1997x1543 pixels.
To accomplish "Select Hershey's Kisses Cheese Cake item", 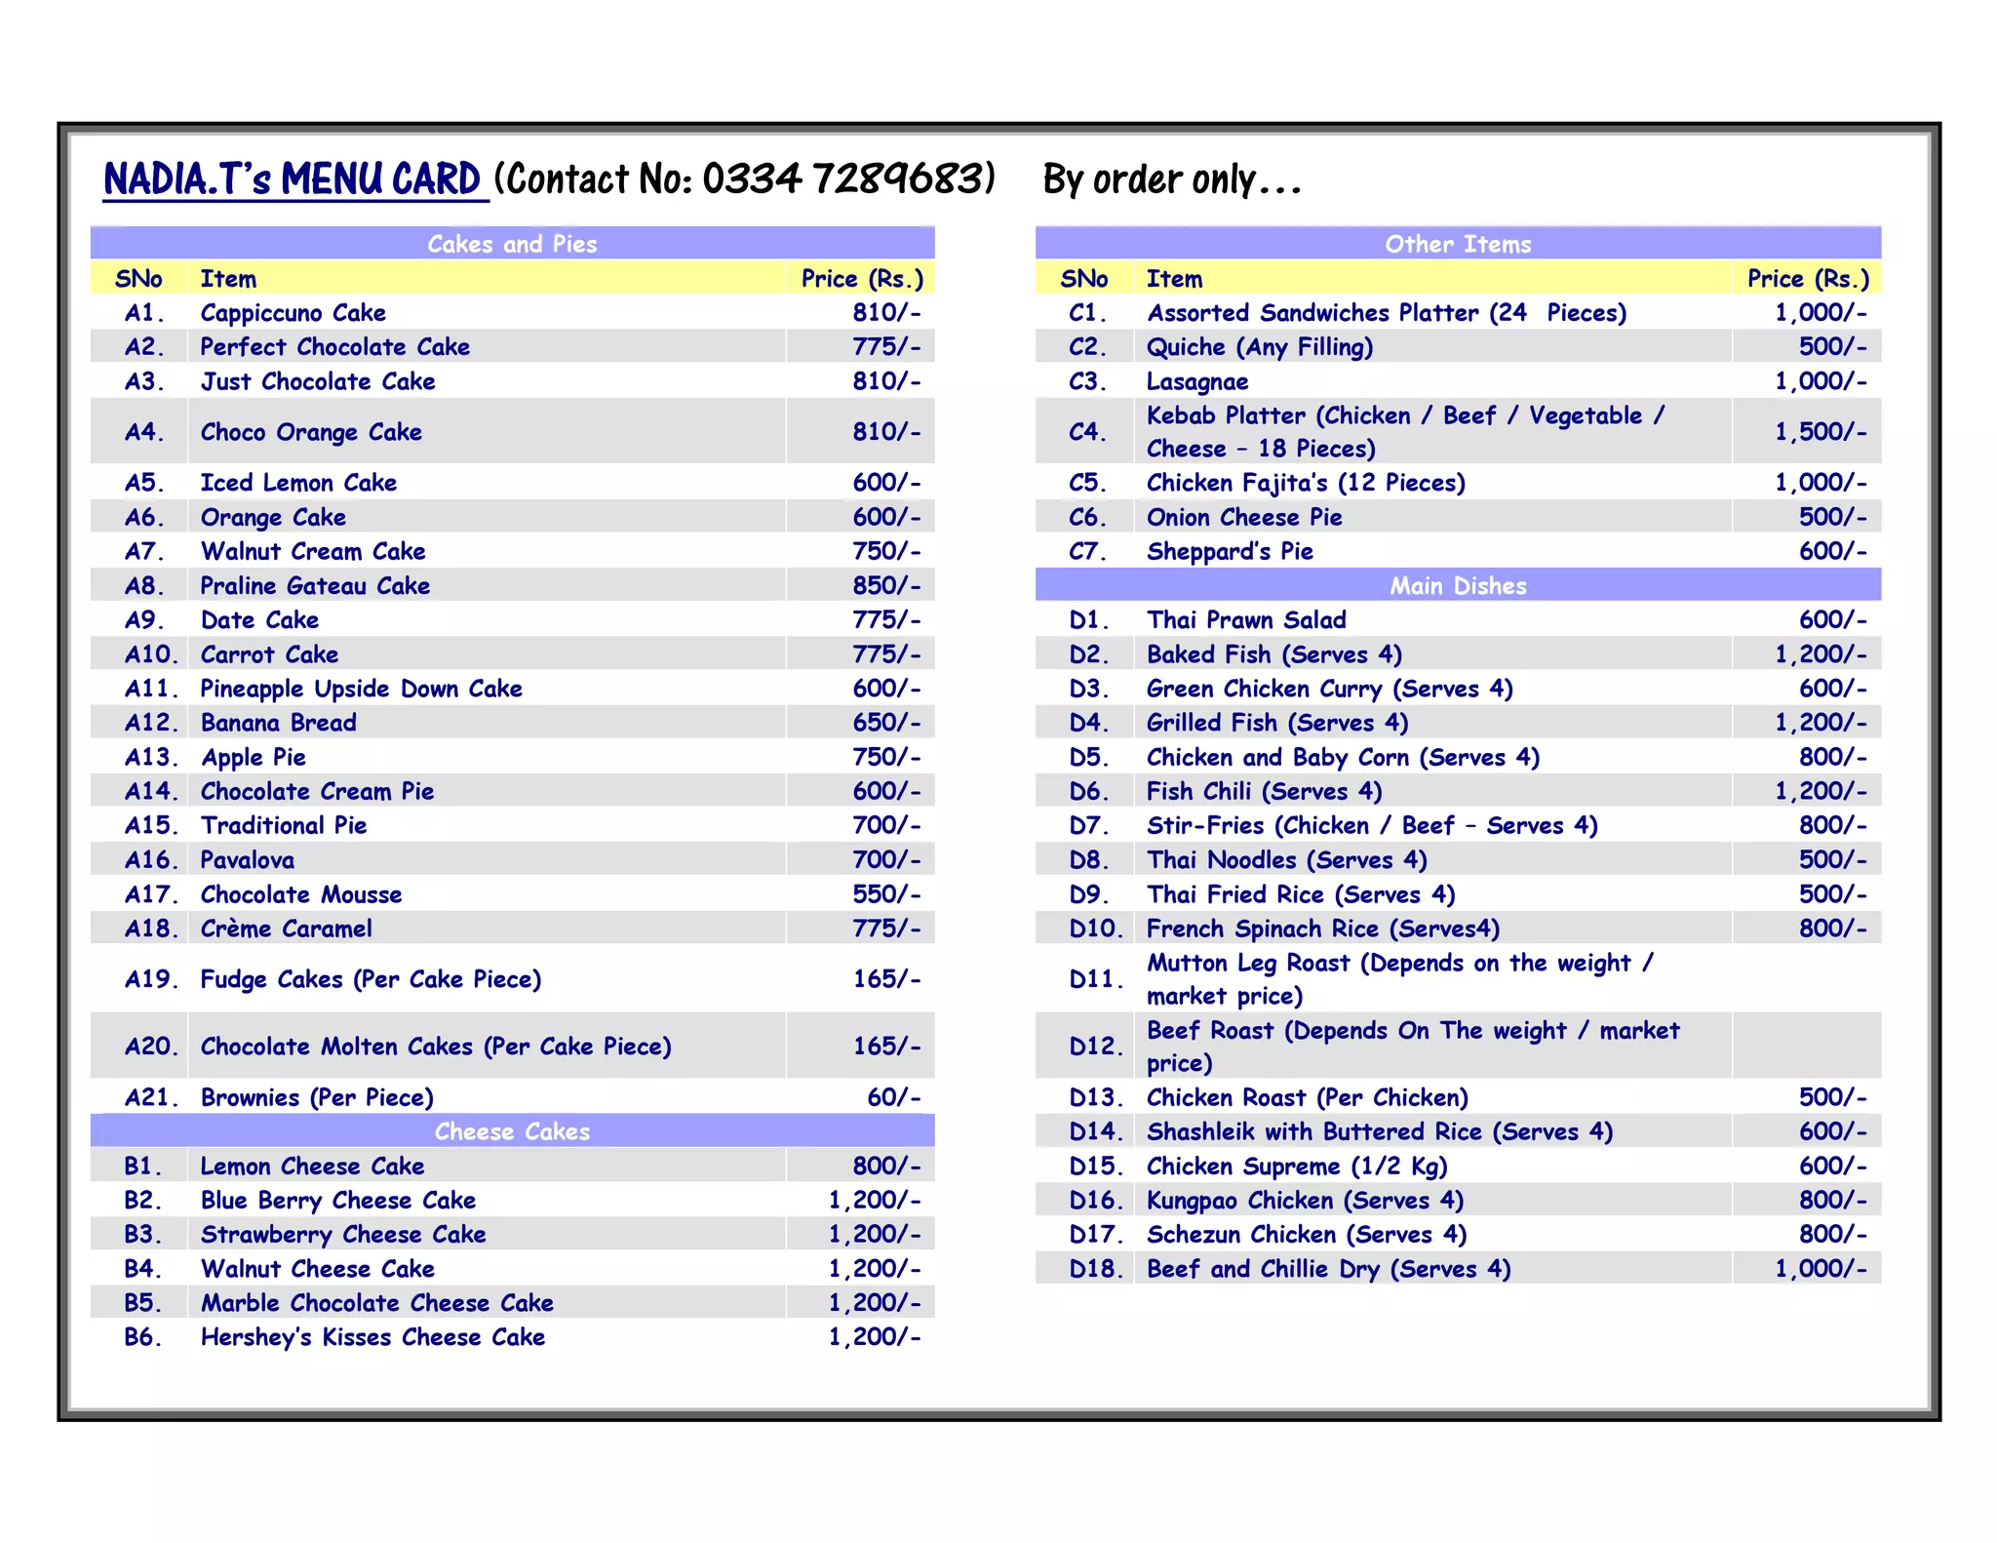I will click(x=372, y=1337).
